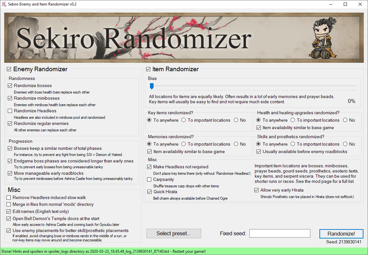The image size is (368, 255).
Task: Select Health upgrades 'To important locations' radio
Action: pyautogui.click(x=293, y=120)
